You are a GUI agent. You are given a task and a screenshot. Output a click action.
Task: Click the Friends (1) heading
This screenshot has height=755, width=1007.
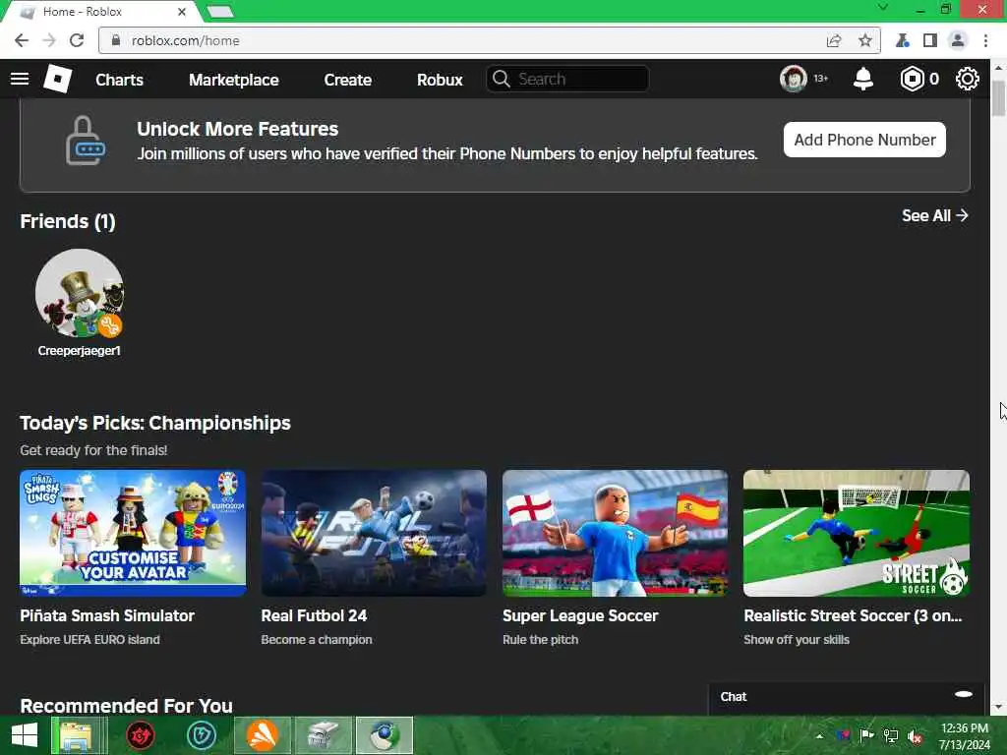[68, 221]
